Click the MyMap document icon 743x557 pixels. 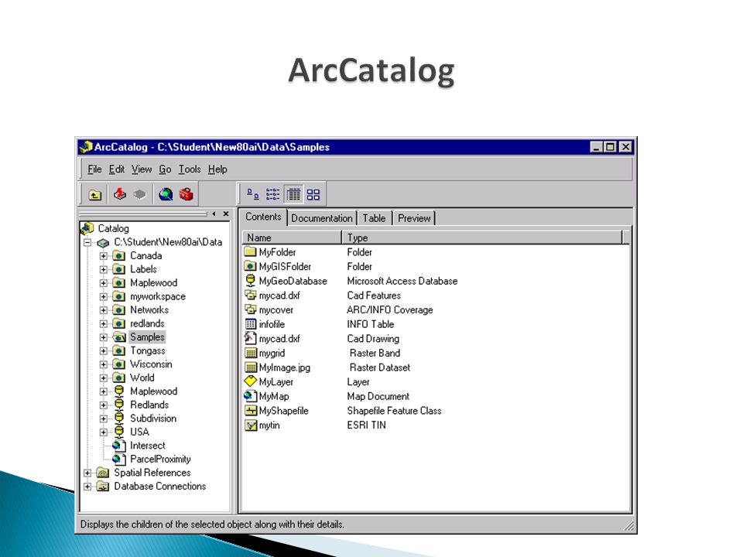250,396
